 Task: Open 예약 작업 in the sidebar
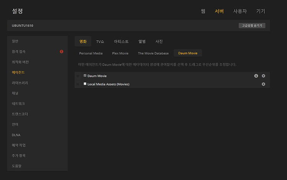pos(38,145)
